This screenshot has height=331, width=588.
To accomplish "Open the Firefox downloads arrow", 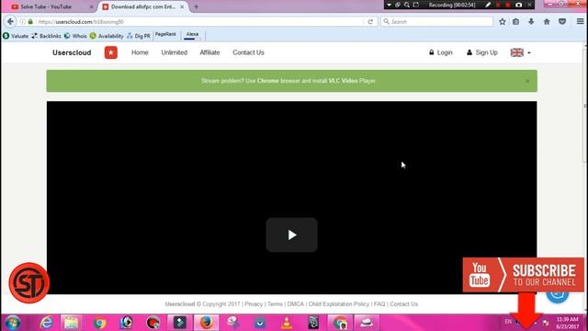I will pos(531,22).
